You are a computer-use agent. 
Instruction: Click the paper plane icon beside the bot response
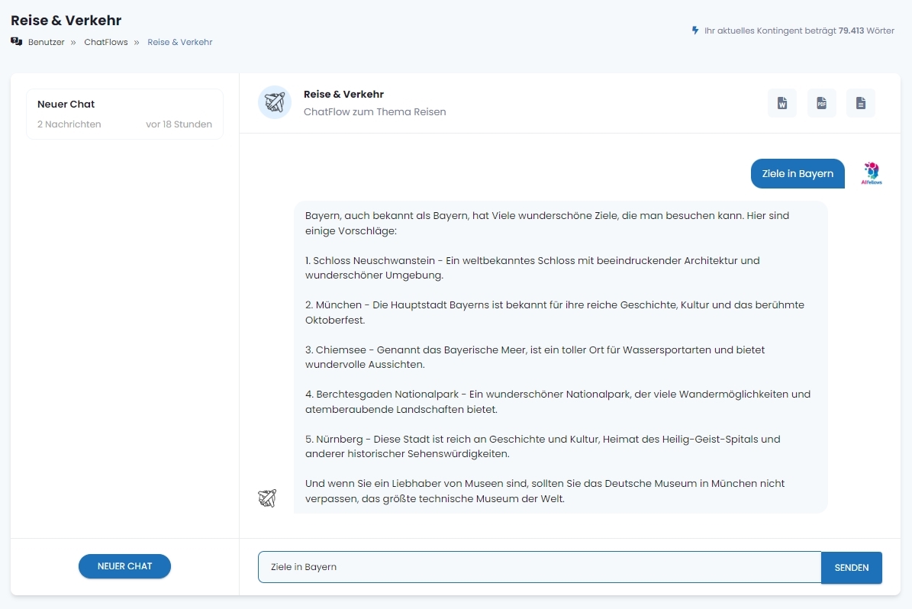[267, 497]
